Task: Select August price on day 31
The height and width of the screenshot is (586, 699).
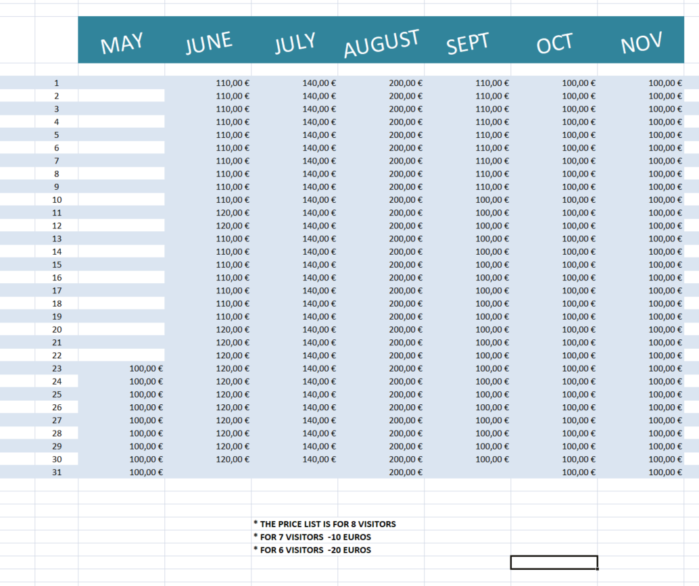Action: click(406, 472)
